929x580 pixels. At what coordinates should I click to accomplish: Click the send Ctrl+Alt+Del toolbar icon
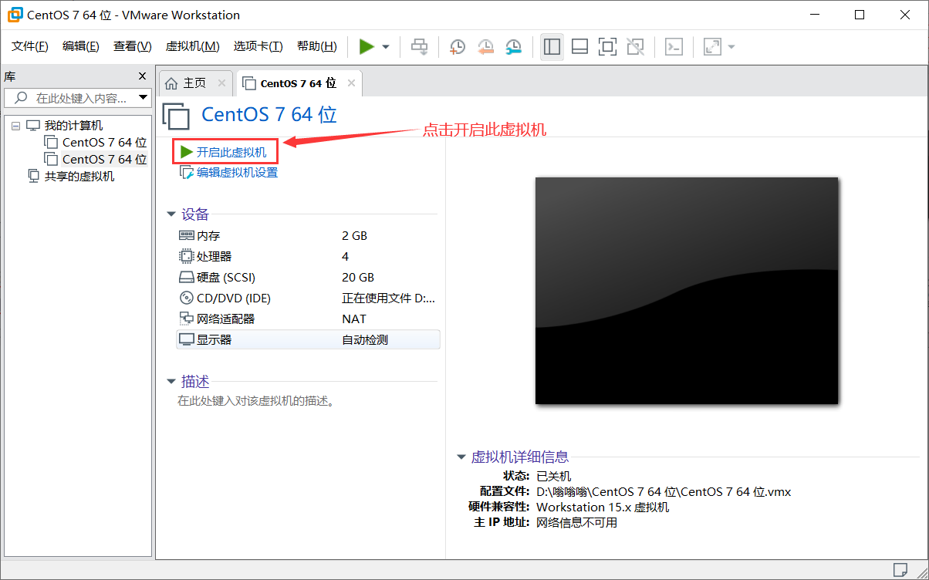419,47
